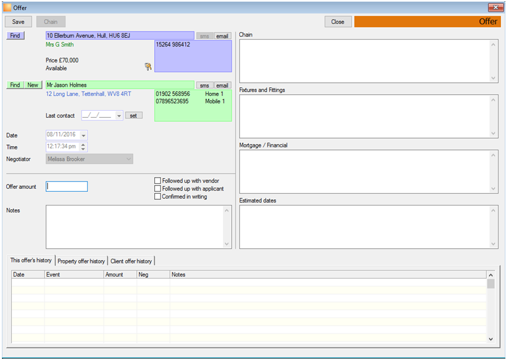Click the applicant name field Mr Jason Holmes
This screenshot has height=359, width=506.
(x=120, y=85)
